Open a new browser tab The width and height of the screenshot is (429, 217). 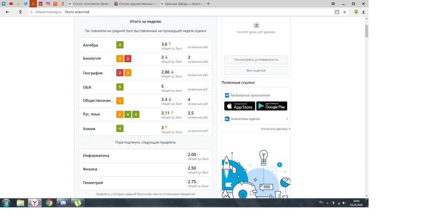coord(208,3)
